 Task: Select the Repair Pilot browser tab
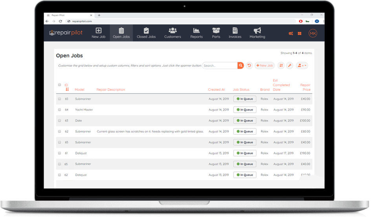[x=69, y=15]
